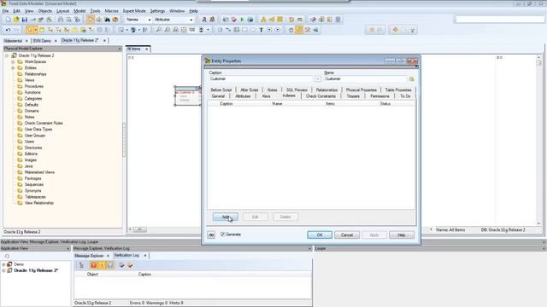This screenshot has width=547, height=307.
Task: Click the Customer entity on the canvas
Action: (x=188, y=96)
